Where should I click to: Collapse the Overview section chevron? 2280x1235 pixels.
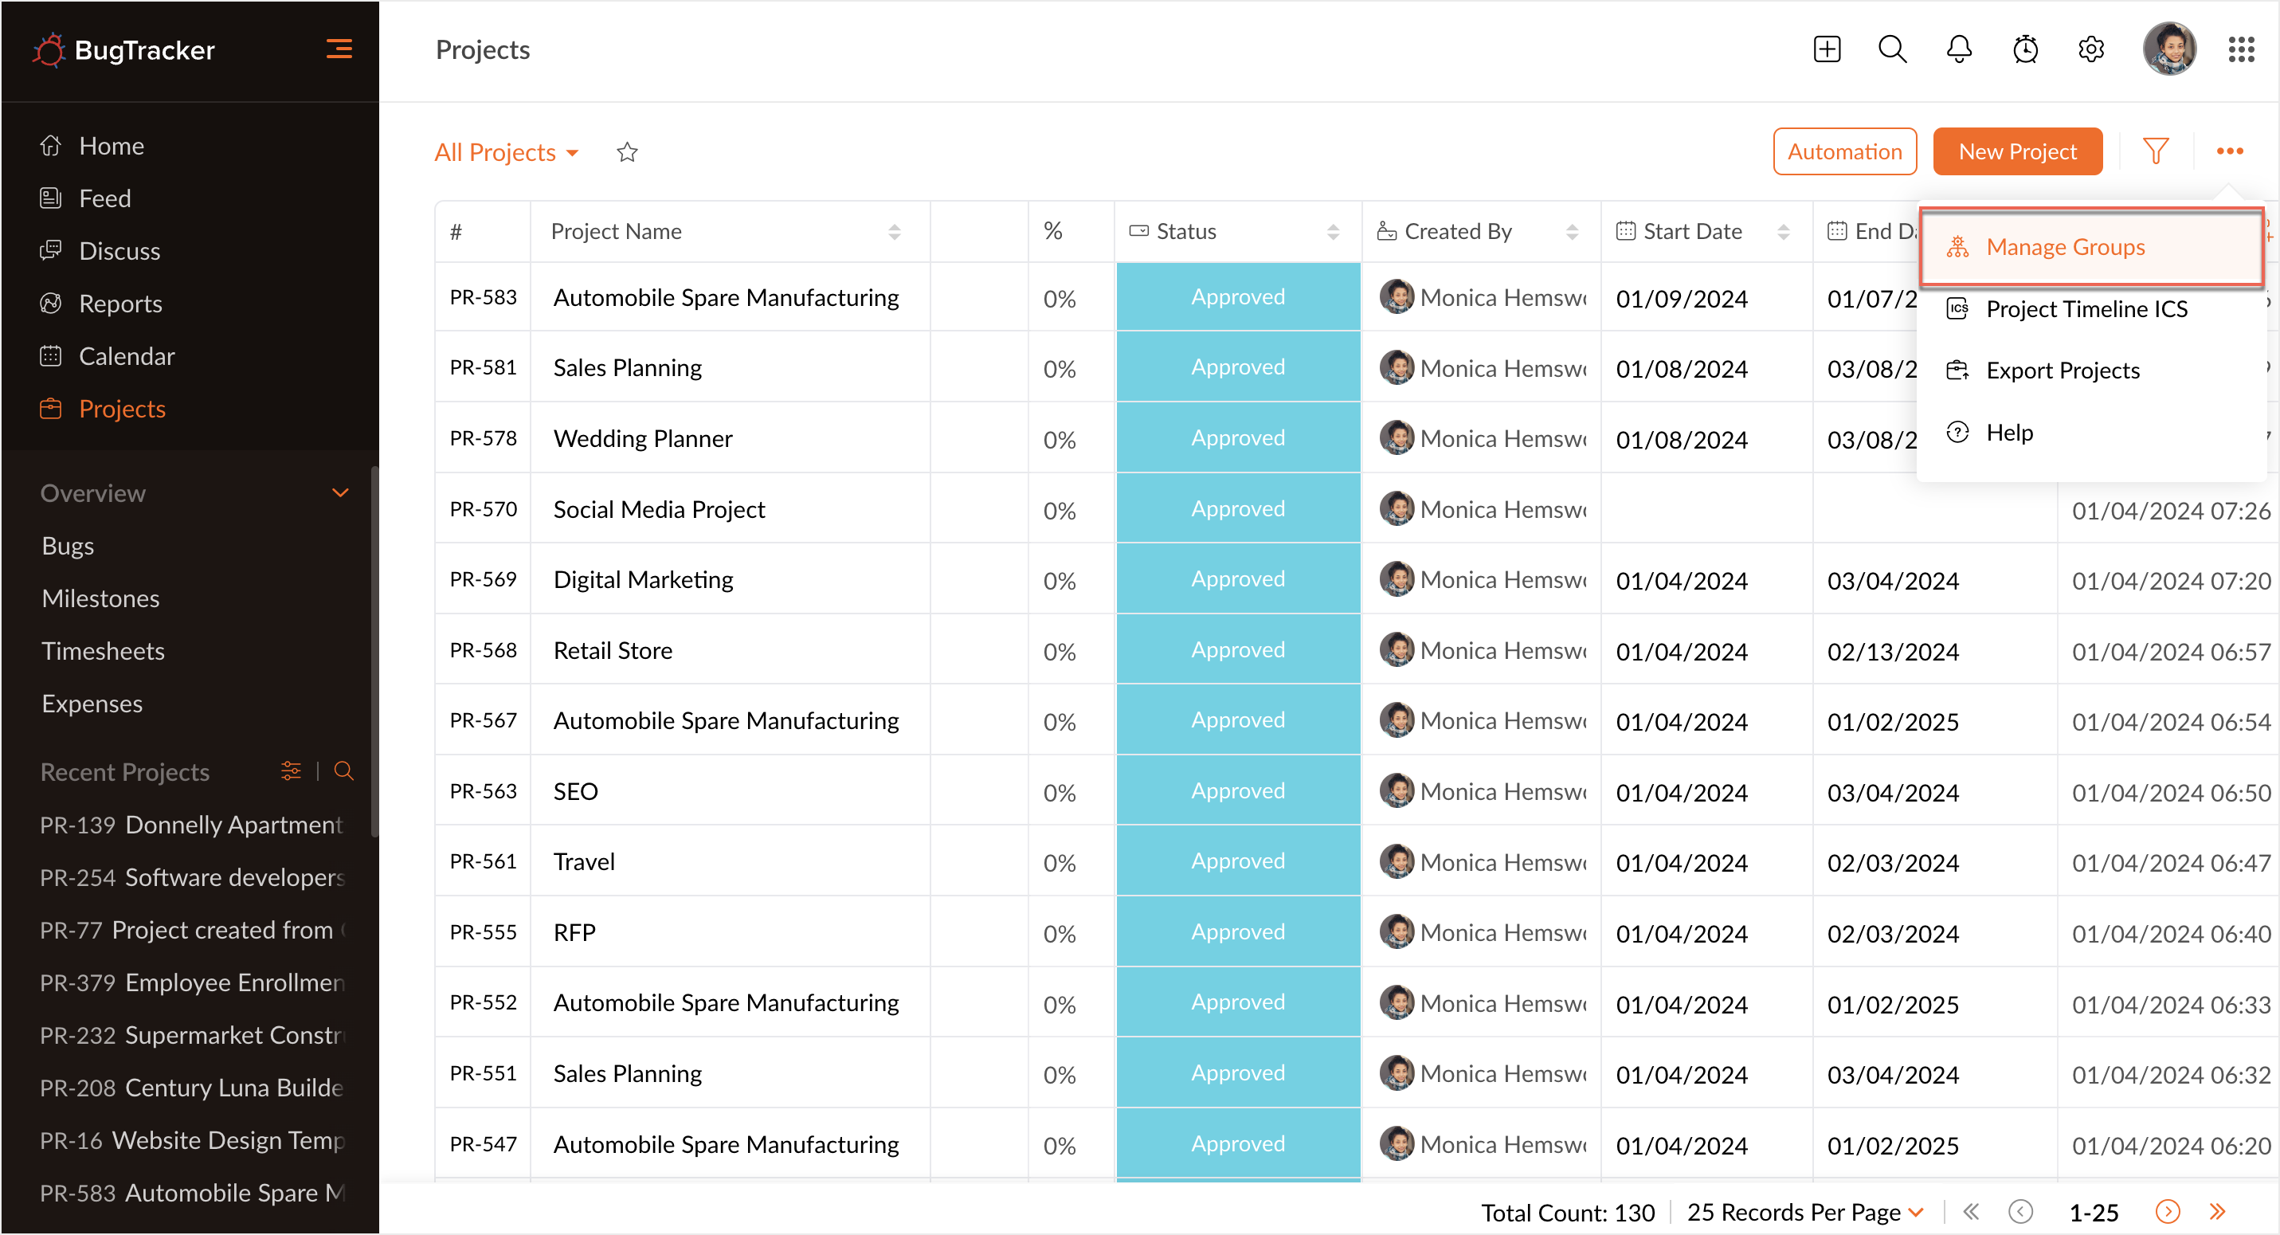tap(340, 493)
